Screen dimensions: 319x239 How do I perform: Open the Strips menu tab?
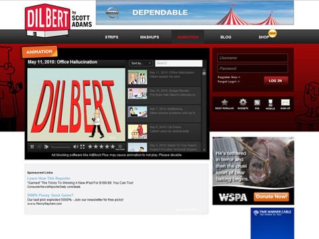tap(112, 37)
